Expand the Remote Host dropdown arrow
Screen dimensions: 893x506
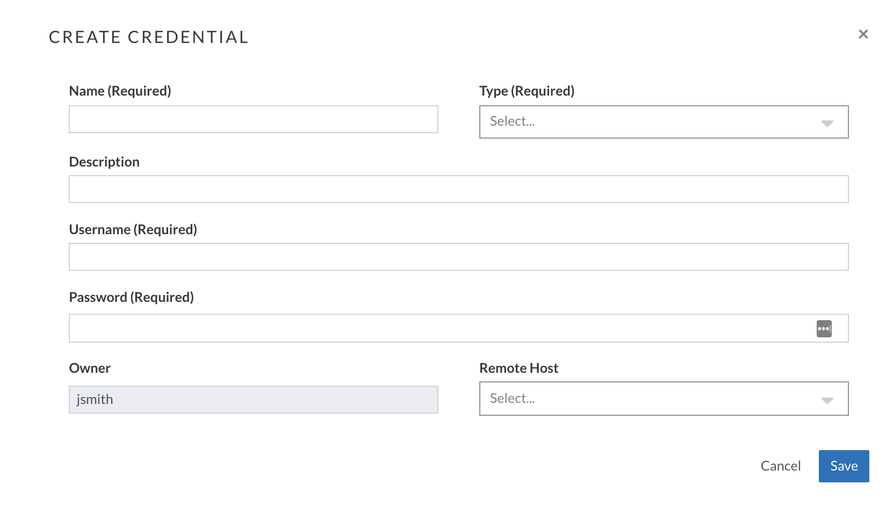coord(827,400)
